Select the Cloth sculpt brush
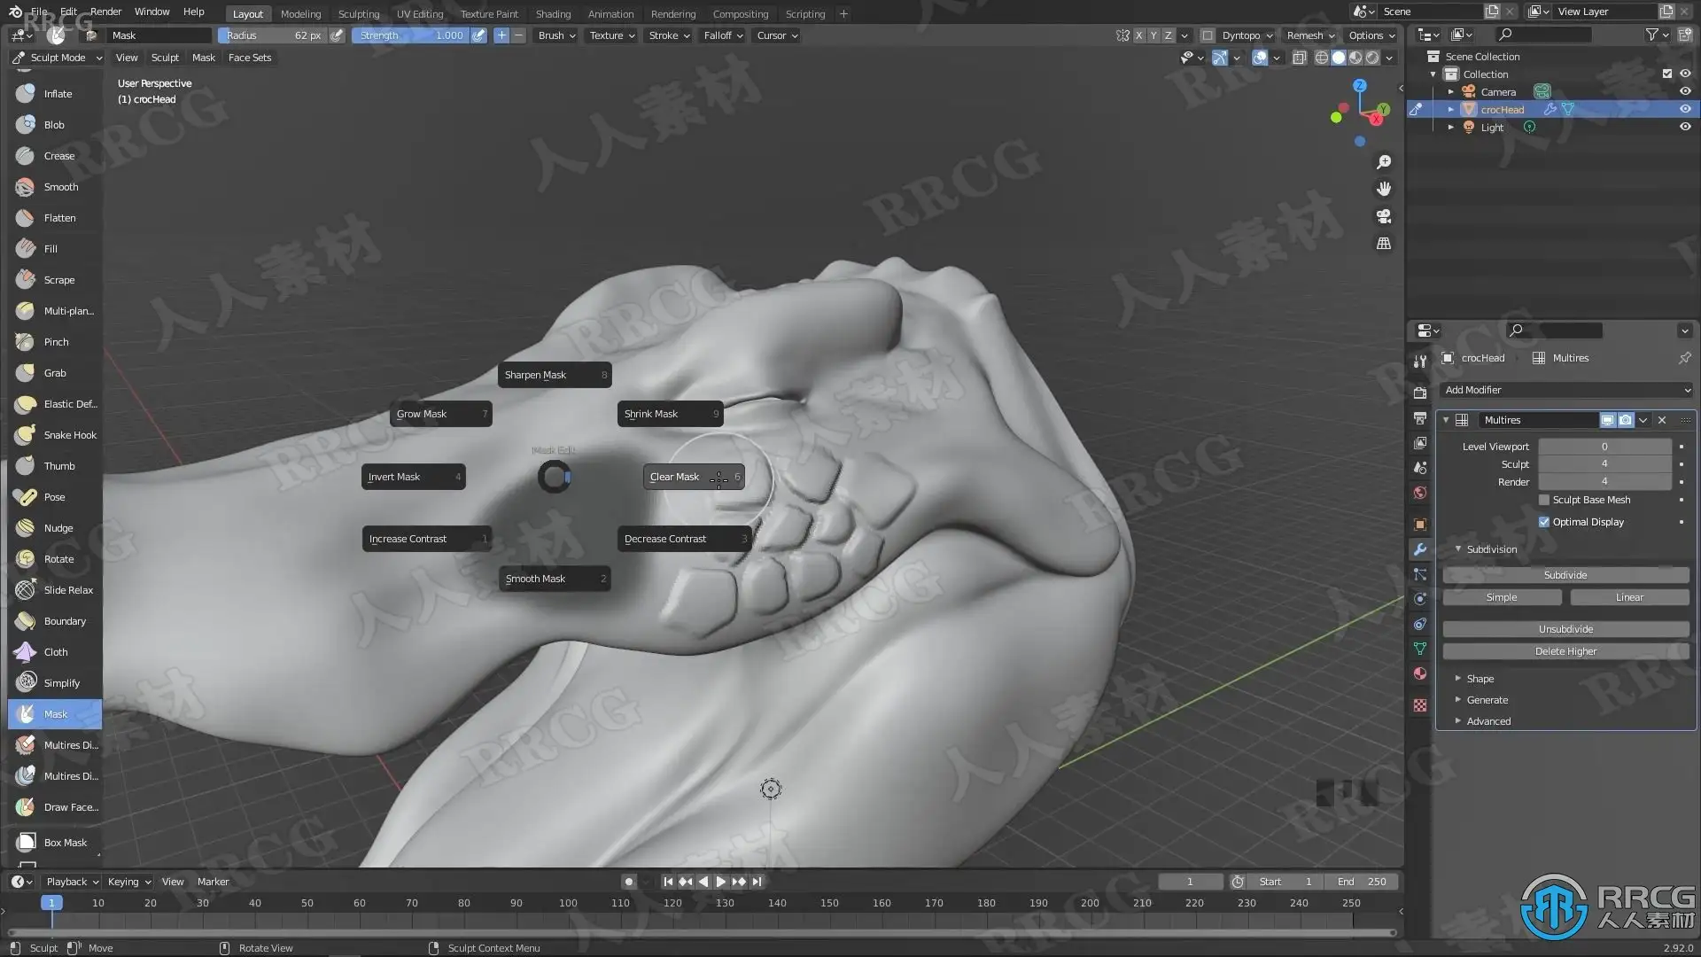 55,652
